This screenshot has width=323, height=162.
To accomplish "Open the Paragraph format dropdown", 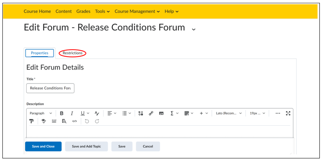I will coord(41,113).
